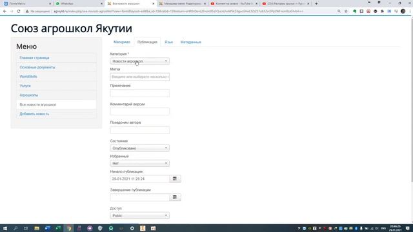Switch to the Материал tab
This screenshot has width=413, height=232.
pyautogui.click(x=122, y=42)
